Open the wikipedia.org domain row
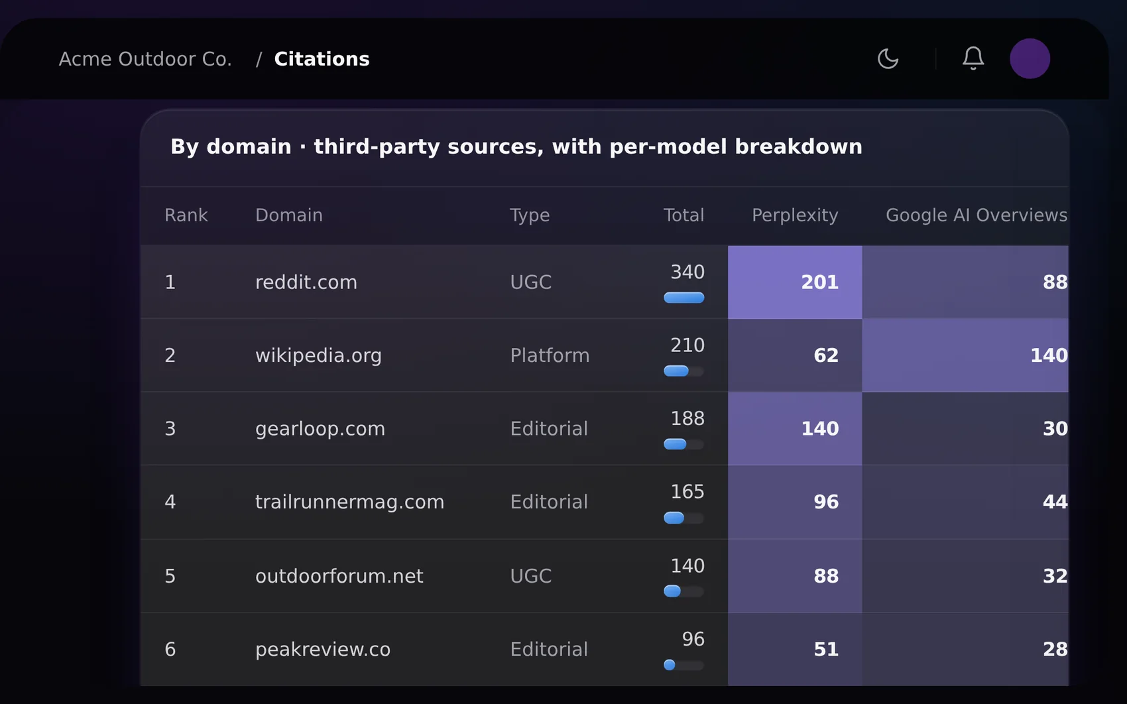The height and width of the screenshot is (704, 1127). (605, 355)
